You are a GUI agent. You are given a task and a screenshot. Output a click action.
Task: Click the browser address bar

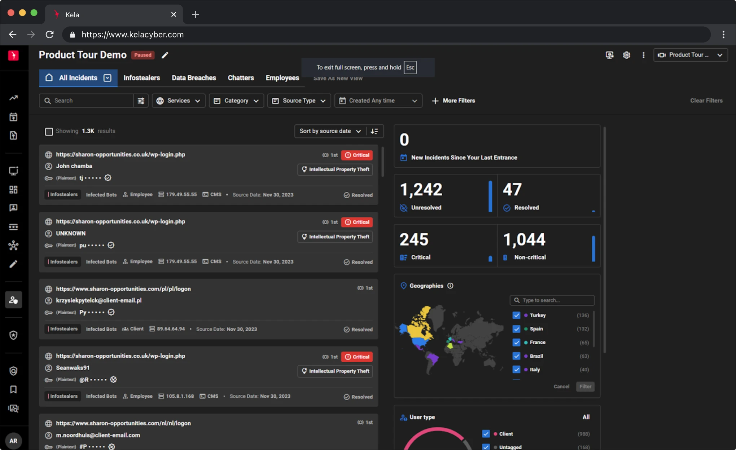click(386, 34)
